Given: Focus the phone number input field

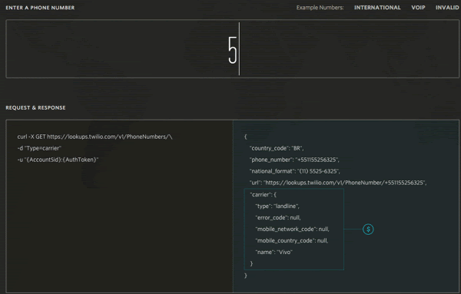Looking at the screenshot, I should pyautogui.click(x=232, y=49).
